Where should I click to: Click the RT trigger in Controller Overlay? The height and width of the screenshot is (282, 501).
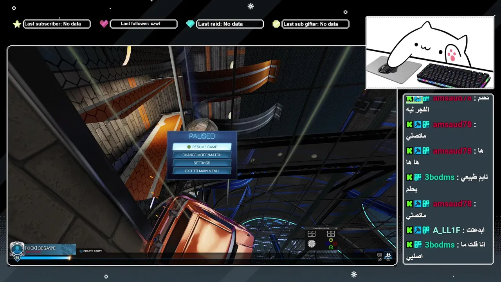(x=331, y=232)
